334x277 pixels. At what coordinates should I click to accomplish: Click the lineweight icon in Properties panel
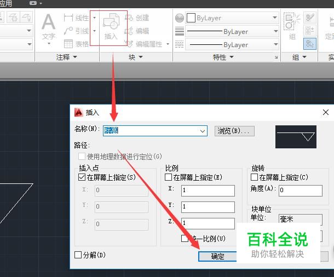pos(180,31)
